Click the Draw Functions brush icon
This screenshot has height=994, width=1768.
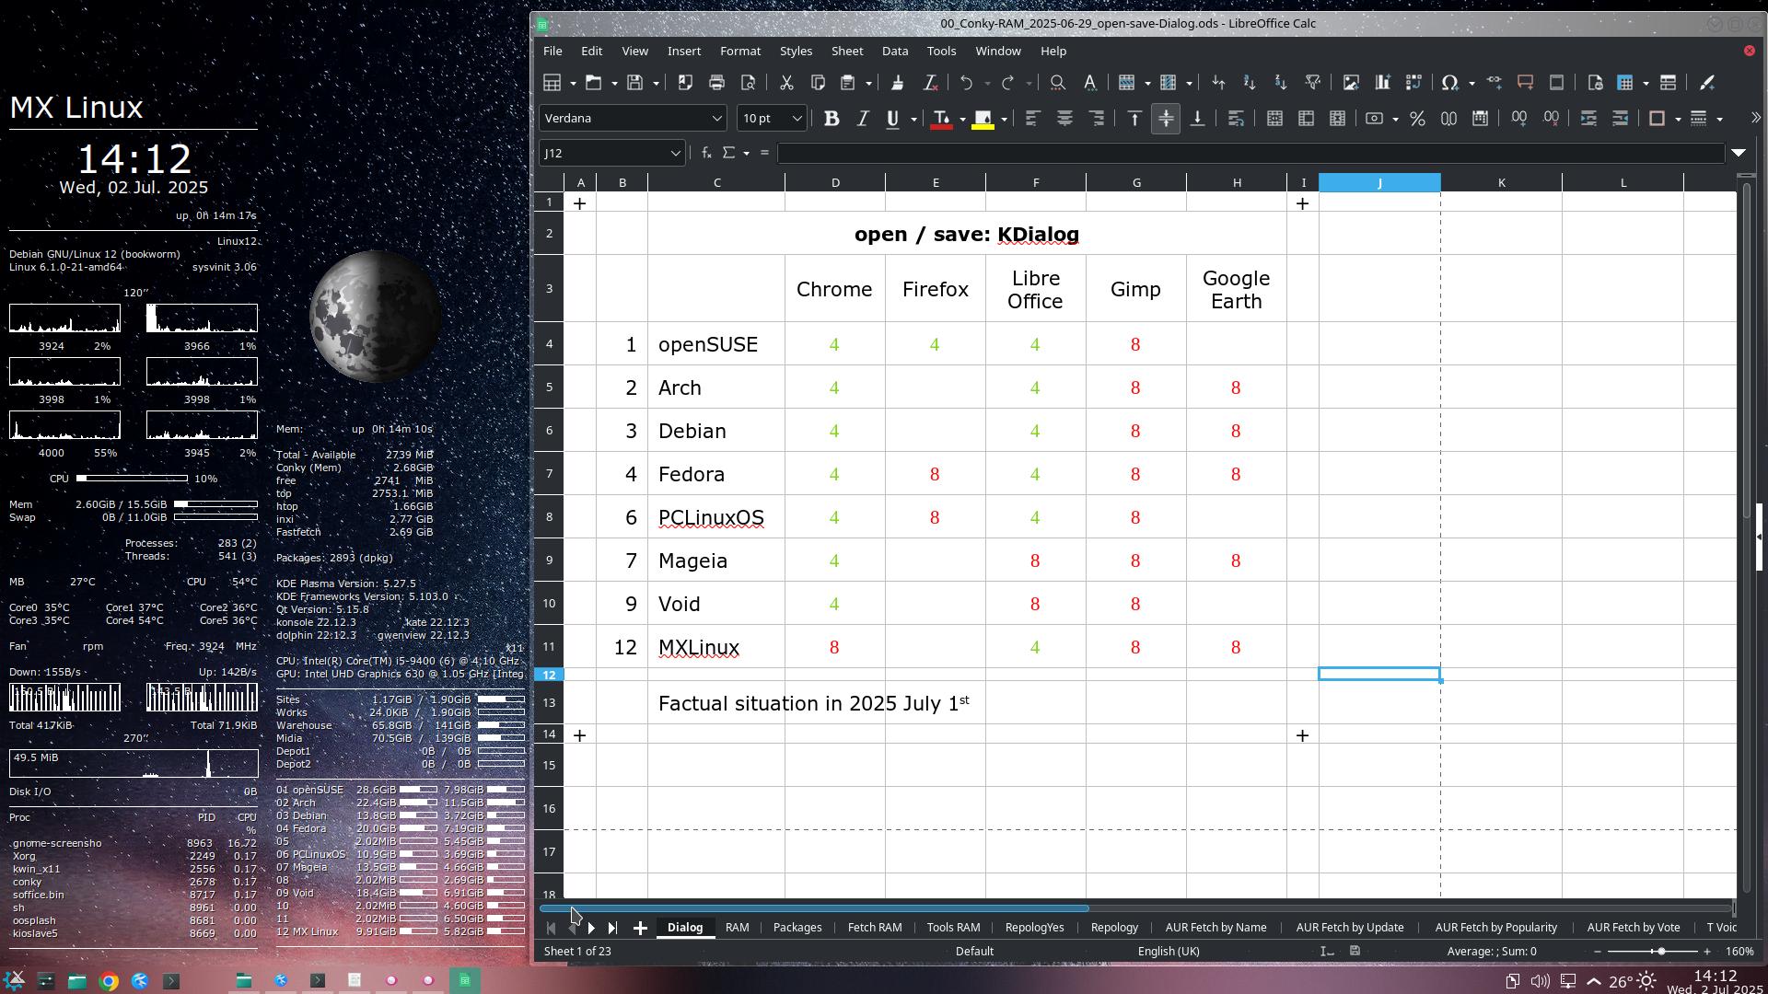click(1707, 83)
